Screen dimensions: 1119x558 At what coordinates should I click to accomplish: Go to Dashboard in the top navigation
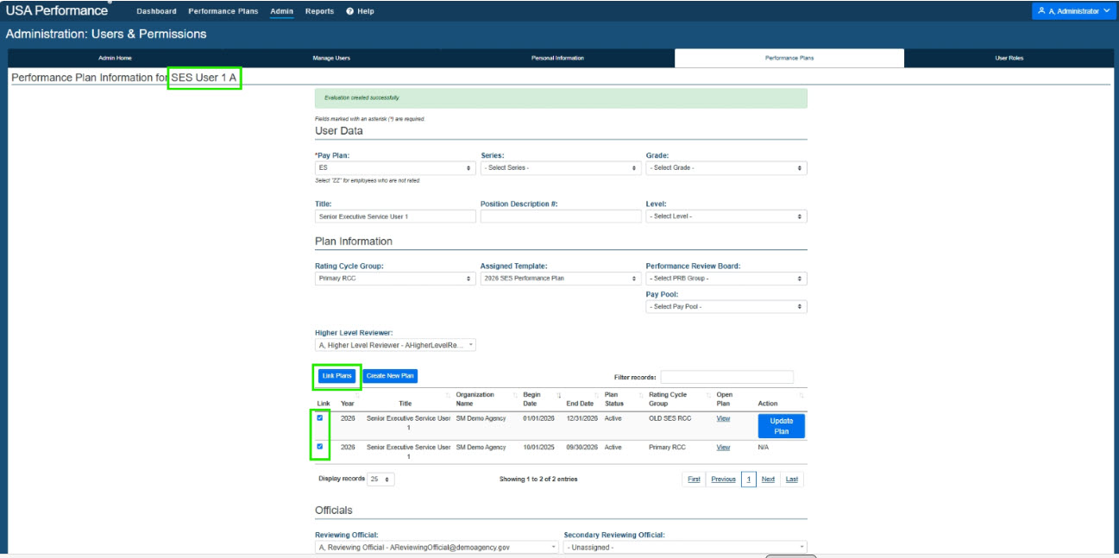point(156,11)
